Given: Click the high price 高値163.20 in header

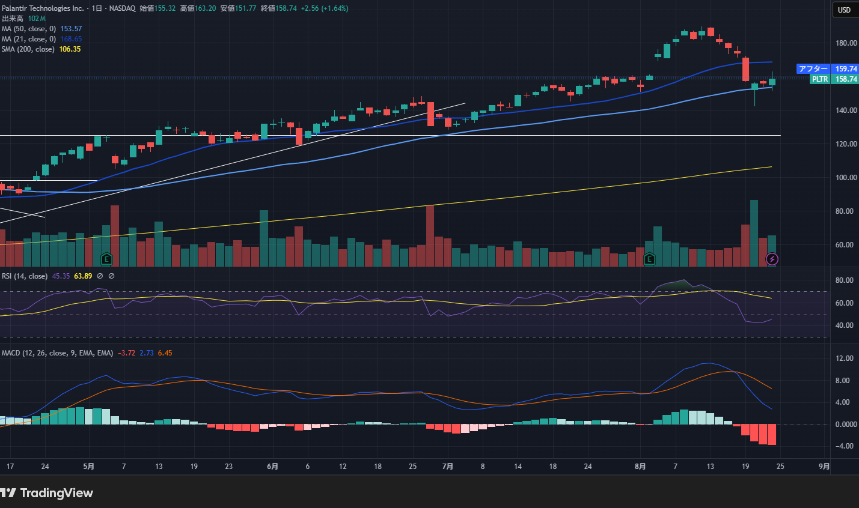Looking at the screenshot, I should click(198, 8).
